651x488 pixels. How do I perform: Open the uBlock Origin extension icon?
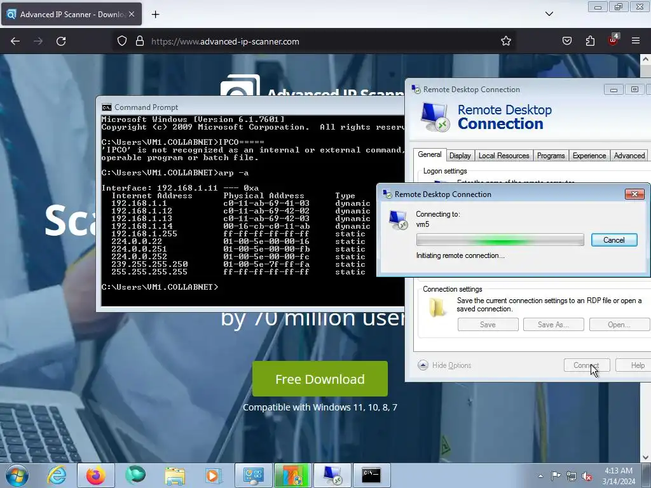[613, 40]
